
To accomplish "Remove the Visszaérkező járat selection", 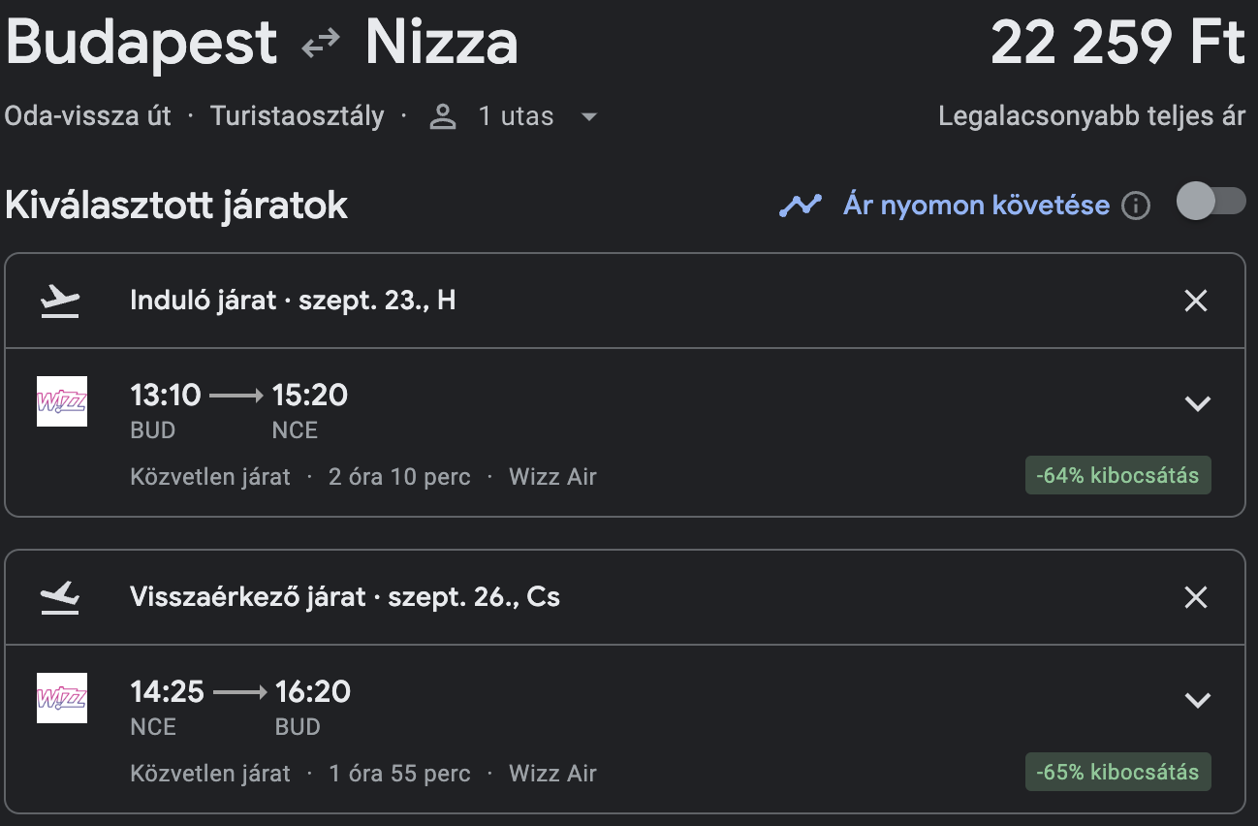I will pos(1196,598).
